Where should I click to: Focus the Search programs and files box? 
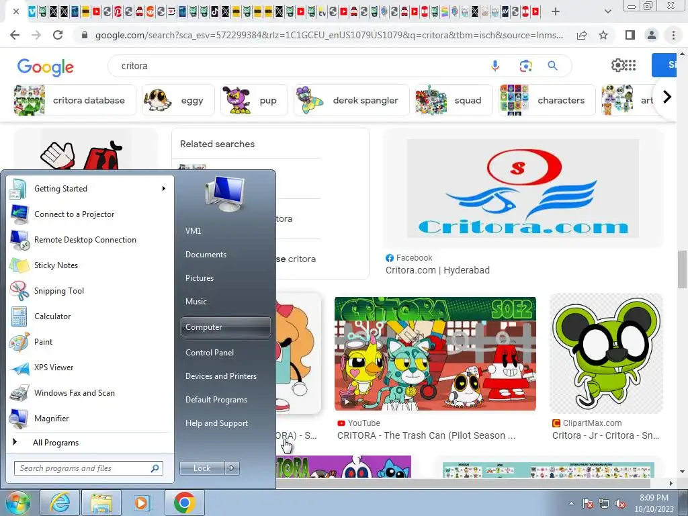coord(88,468)
